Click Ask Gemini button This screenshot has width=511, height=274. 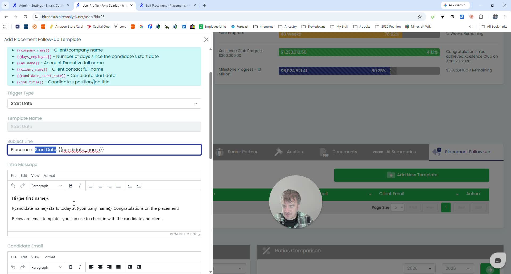[455, 5]
